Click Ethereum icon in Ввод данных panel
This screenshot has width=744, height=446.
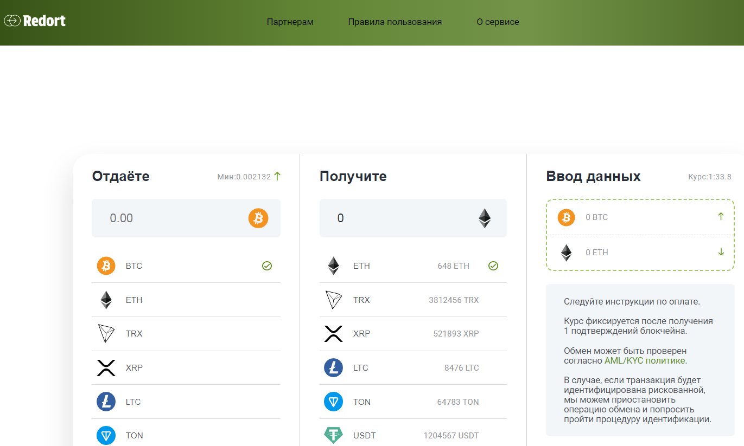click(x=566, y=253)
